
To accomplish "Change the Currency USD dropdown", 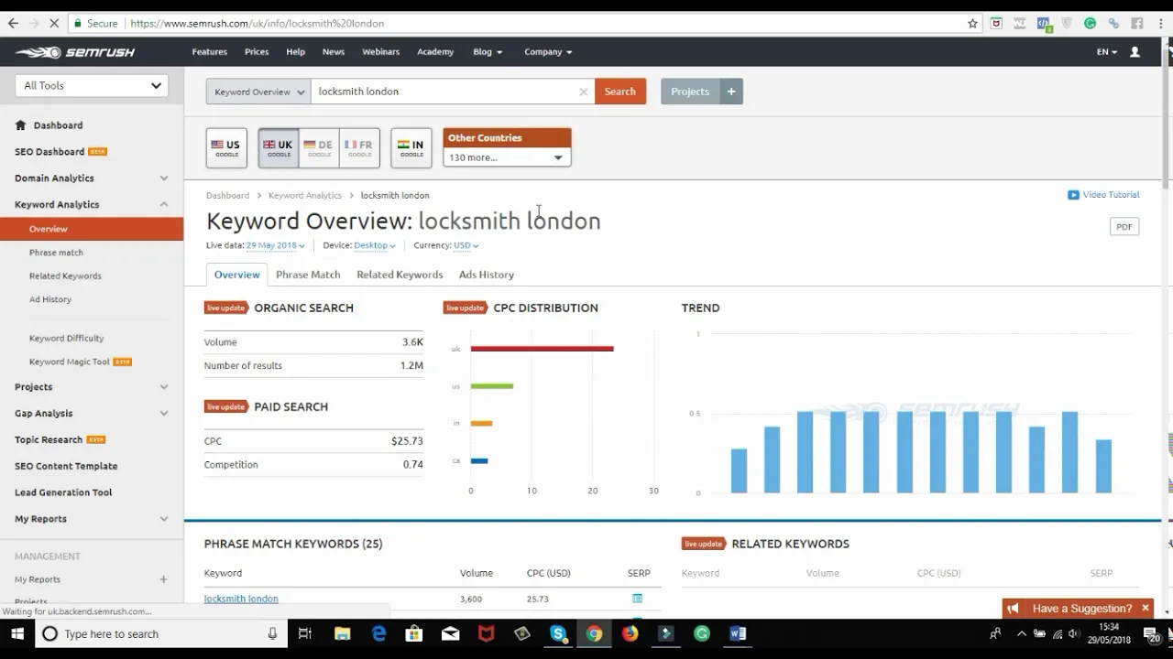I will click(466, 245).
